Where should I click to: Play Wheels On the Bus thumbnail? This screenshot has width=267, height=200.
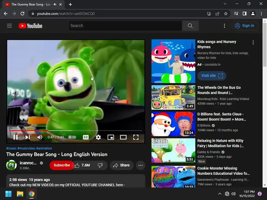tap(173, 97)
